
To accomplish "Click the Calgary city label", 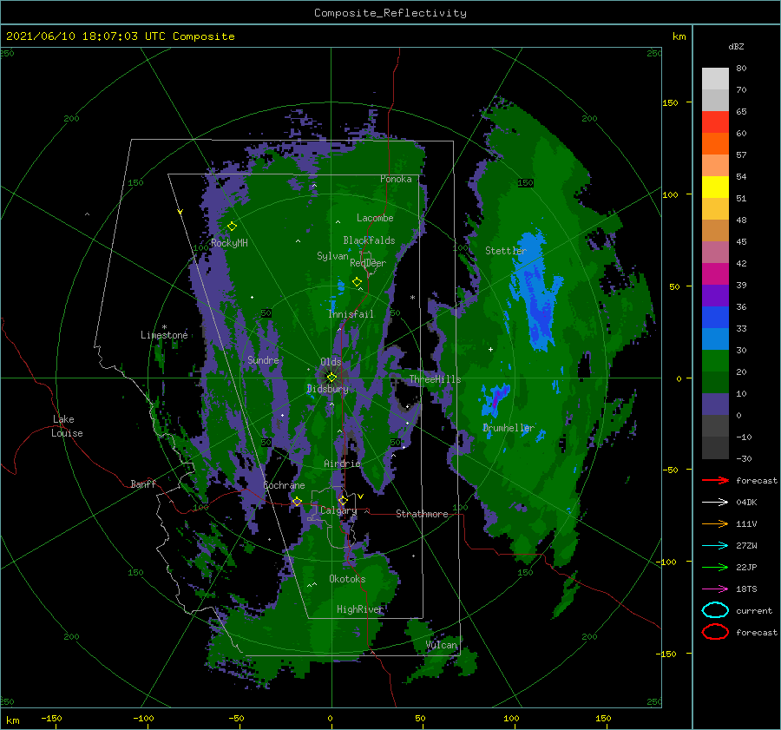I will point(338,510).
